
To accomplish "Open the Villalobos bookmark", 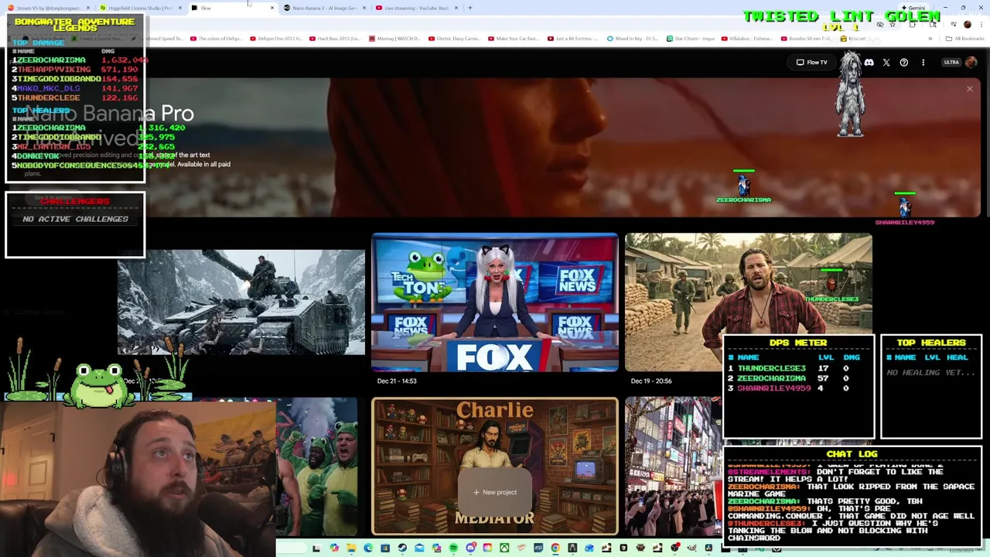I will pyautogui.click(x=746, y=38).
